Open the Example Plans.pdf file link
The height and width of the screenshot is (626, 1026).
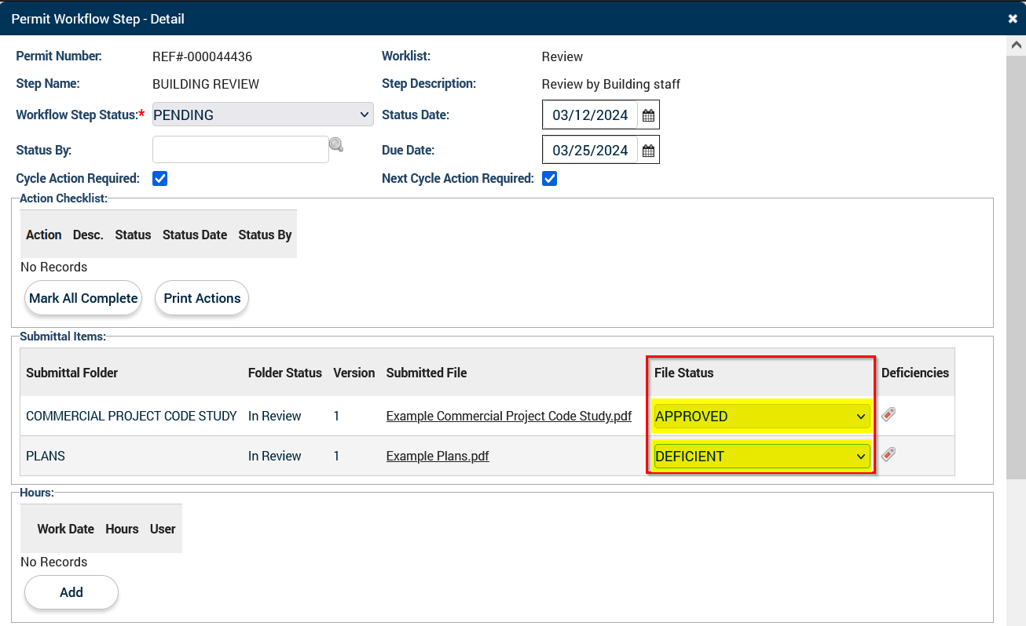[438, 457]
